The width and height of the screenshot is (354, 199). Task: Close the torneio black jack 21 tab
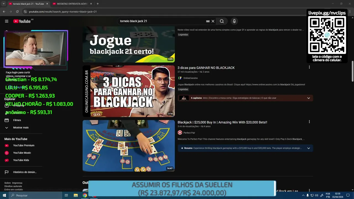coord(47,4)
